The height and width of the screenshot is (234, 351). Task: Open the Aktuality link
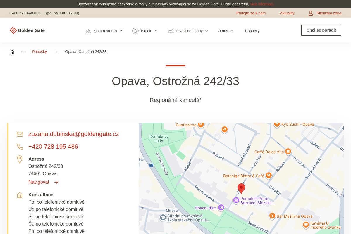287,13
